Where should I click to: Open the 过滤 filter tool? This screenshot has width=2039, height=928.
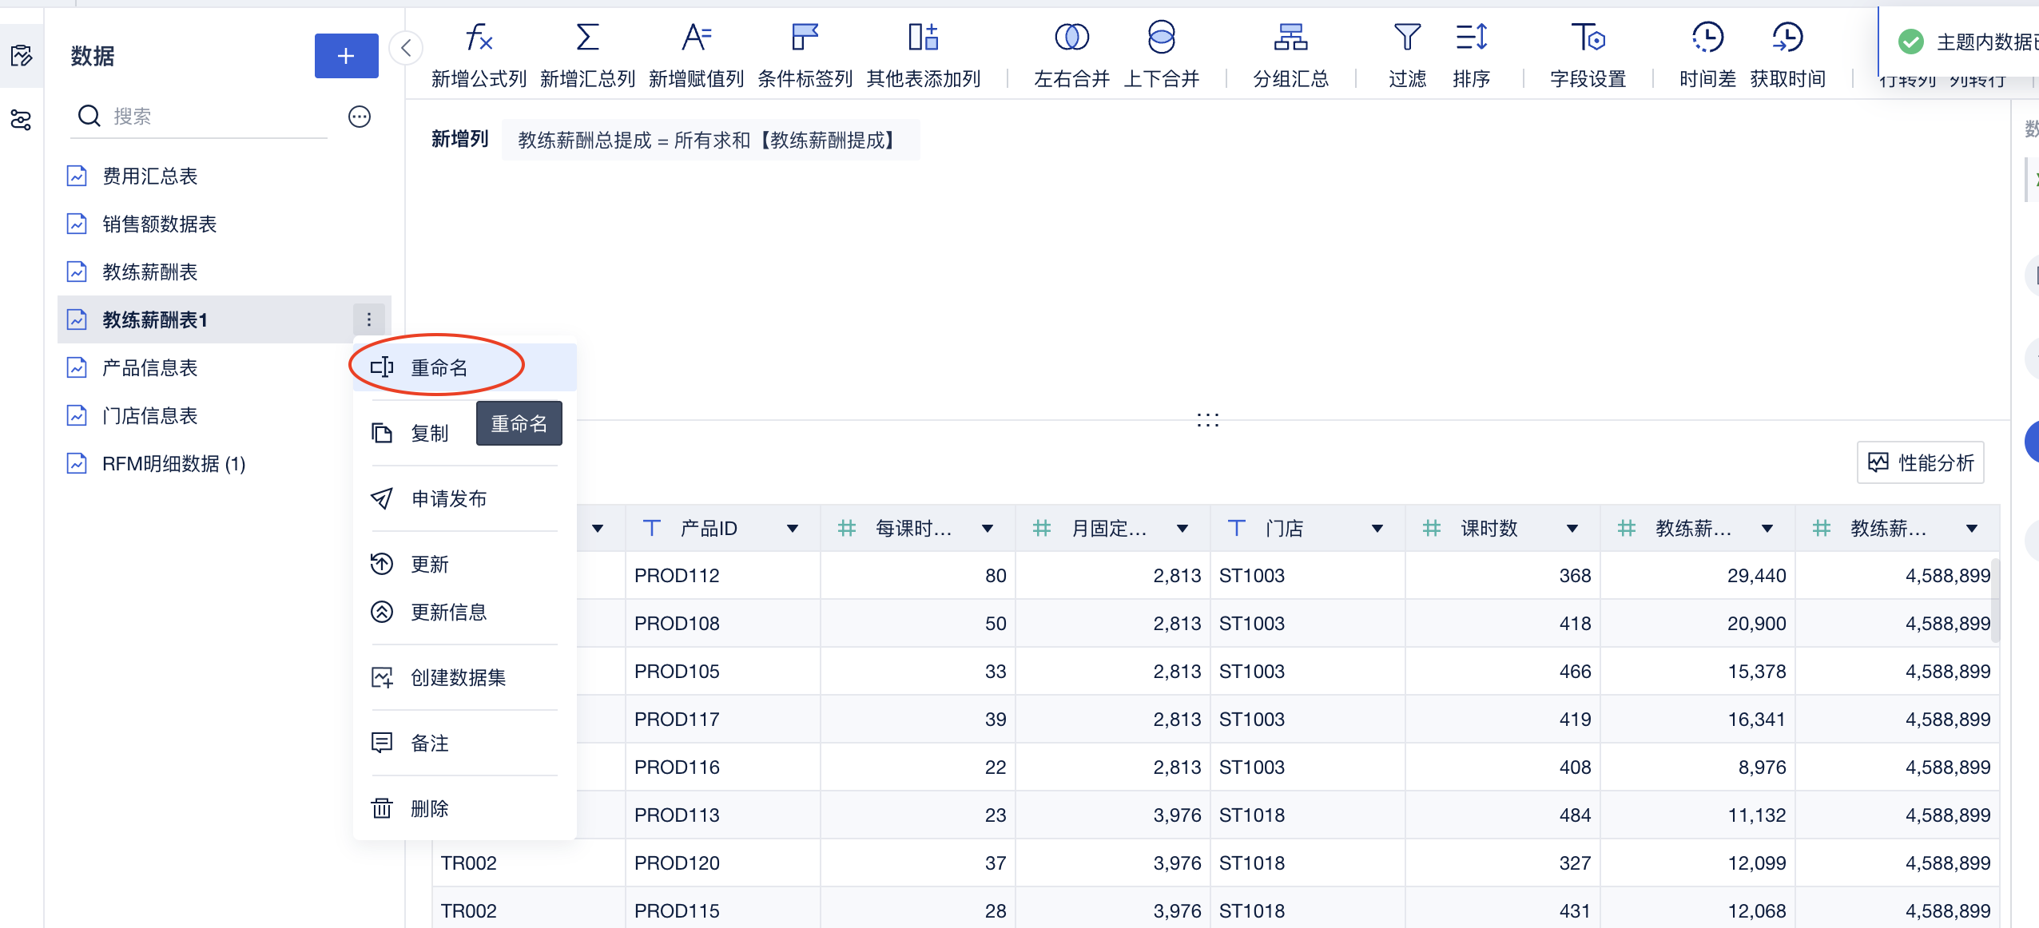click(1407, 38)
